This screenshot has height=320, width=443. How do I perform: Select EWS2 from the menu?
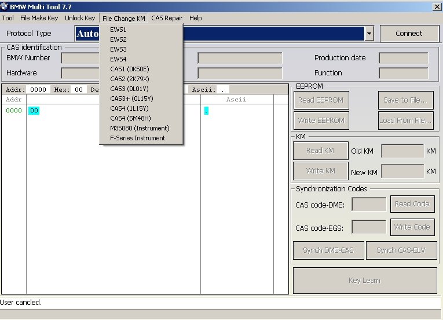141,39
